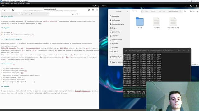
Task: Open the Справка menu of VirtualBox
Action: [28, 3]
